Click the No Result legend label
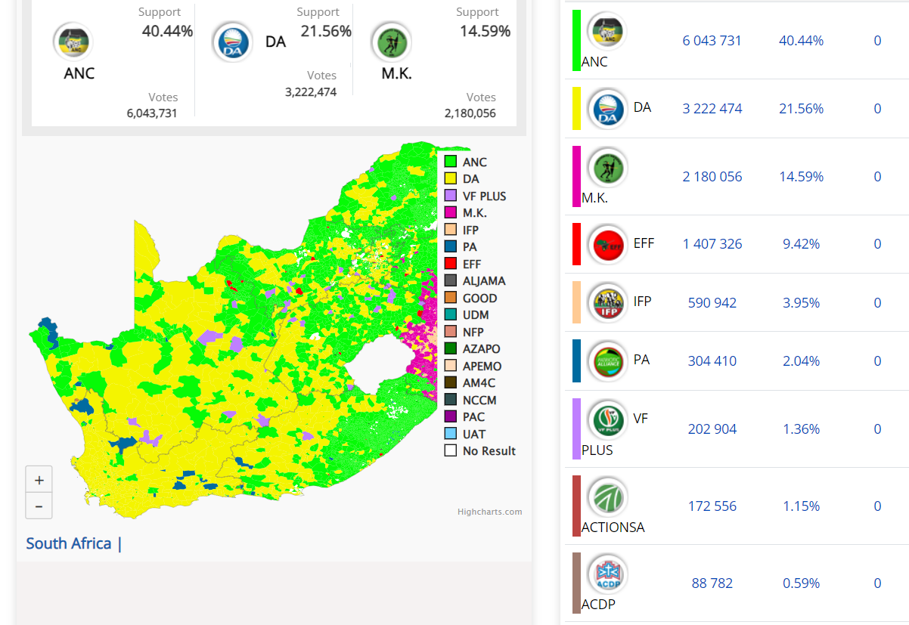 point(489,450)
